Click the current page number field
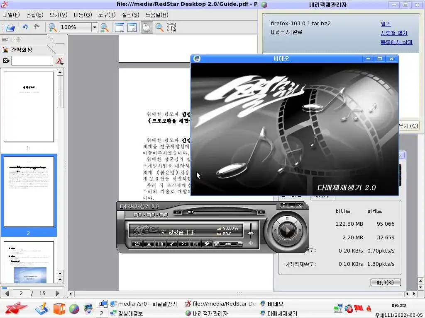The width and height of the screenshot is (425, 318). [21, 294]
